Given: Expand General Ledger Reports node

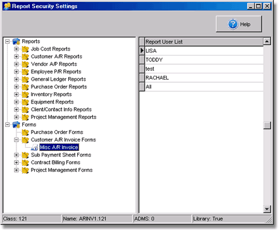Looking at the screenshot, I should click(16, 80).
